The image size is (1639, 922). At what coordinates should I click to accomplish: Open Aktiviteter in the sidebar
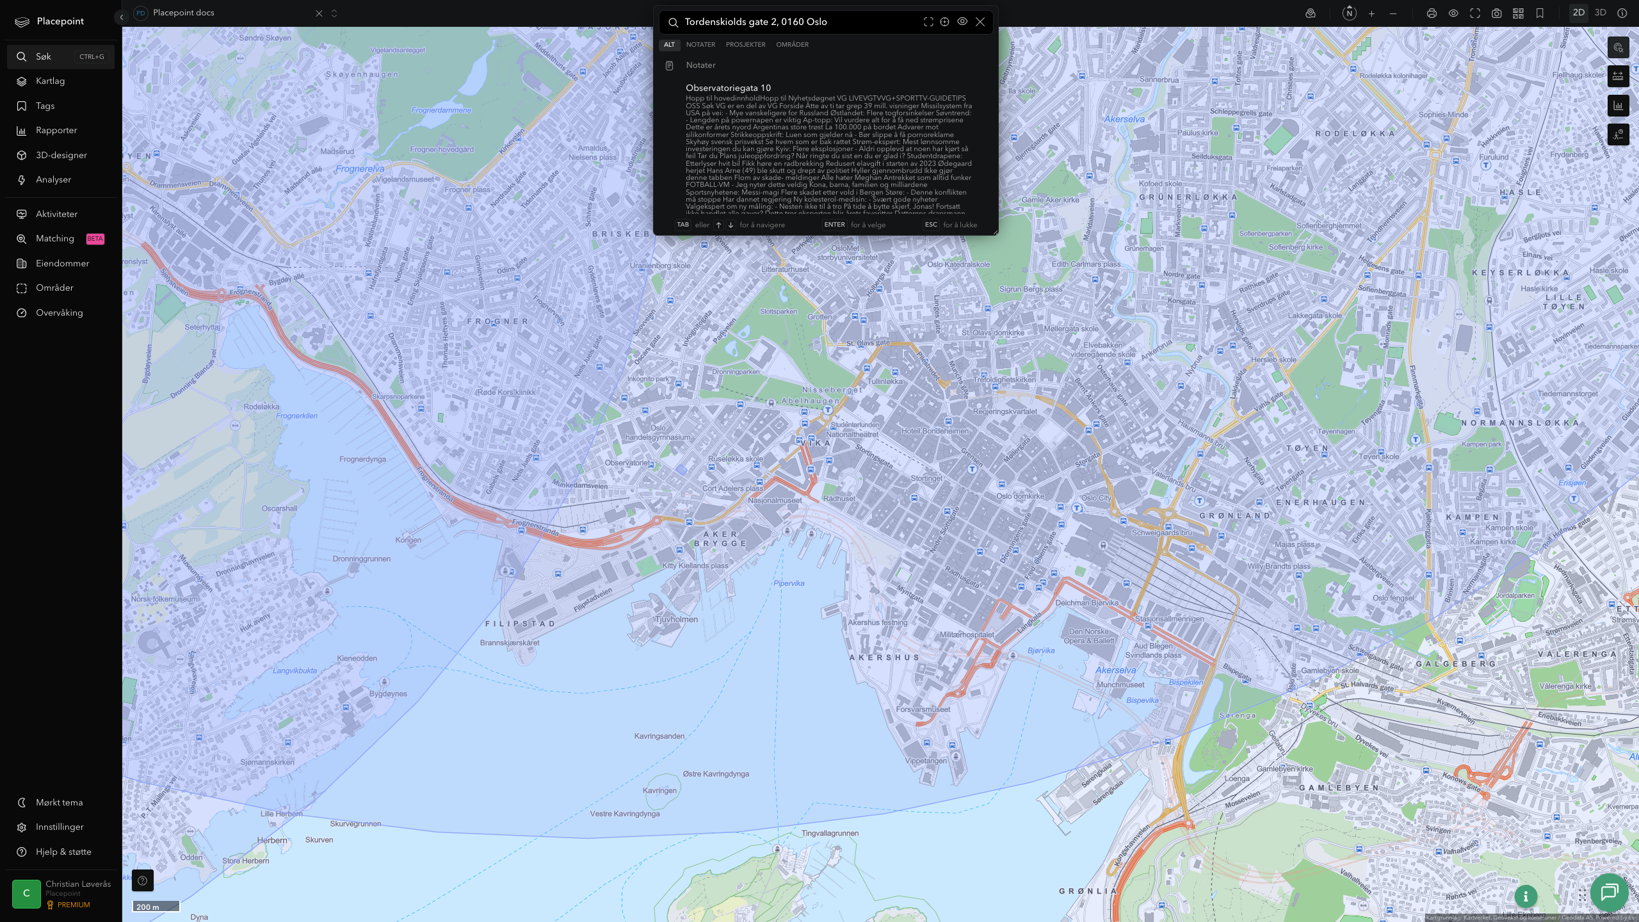pyautogui.click(x=60, y=214)
